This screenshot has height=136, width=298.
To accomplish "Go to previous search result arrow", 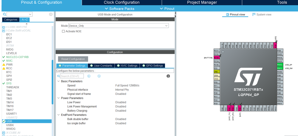I will (89, 76).
